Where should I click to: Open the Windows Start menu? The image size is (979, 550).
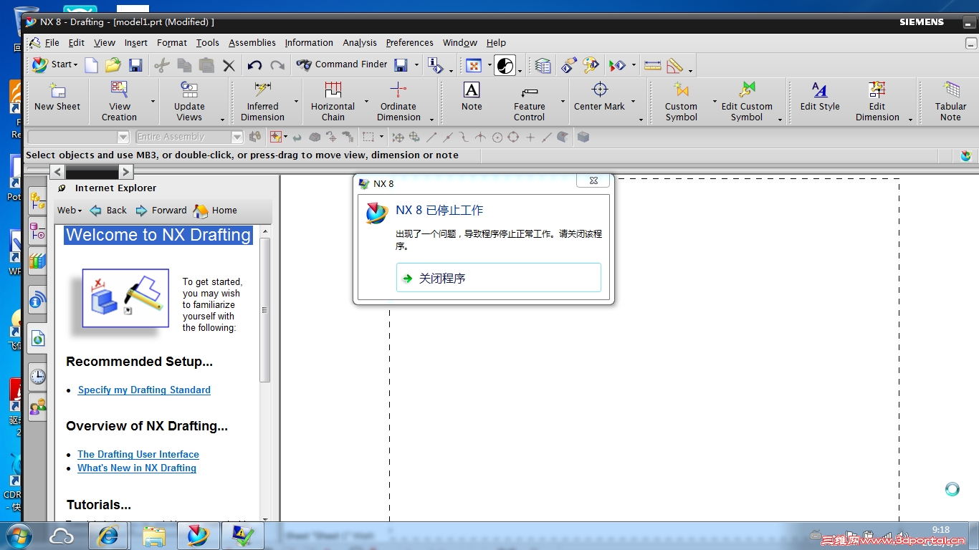pos(19,535)
